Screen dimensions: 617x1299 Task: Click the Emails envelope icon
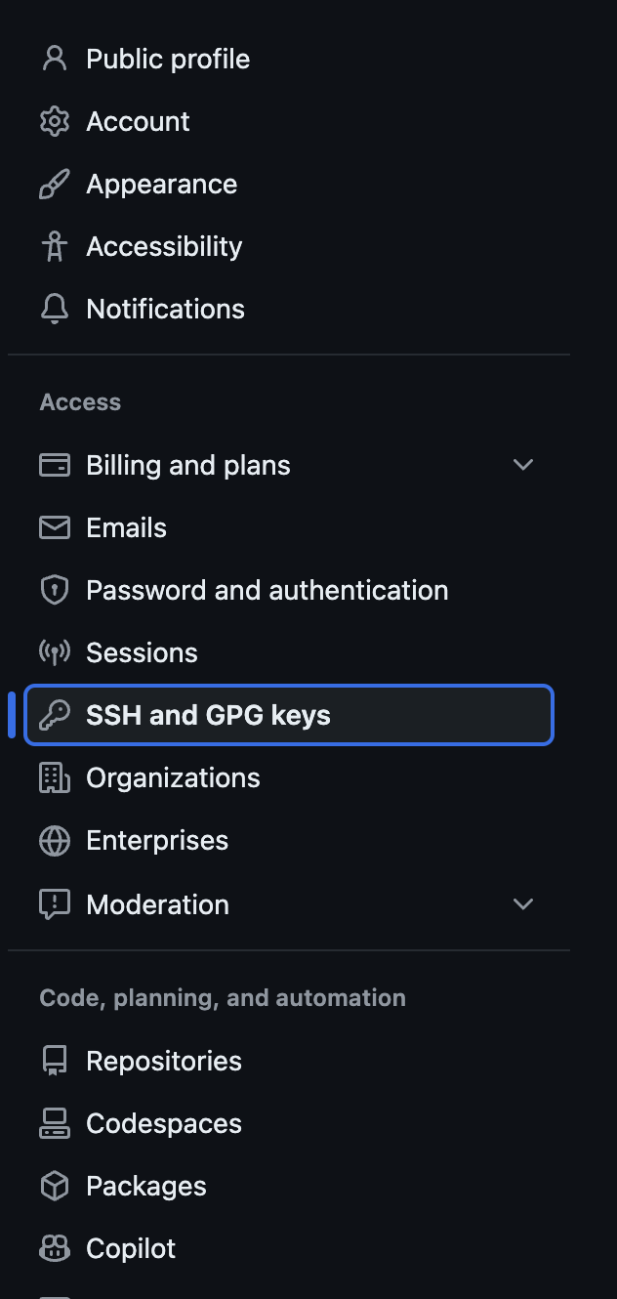click(x=55, y=527)
